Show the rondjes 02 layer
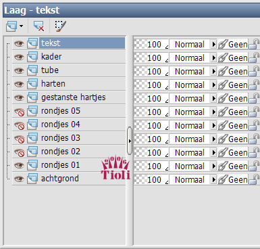The height and width of the screenshot is (249, 260). (x=19, y=152)
